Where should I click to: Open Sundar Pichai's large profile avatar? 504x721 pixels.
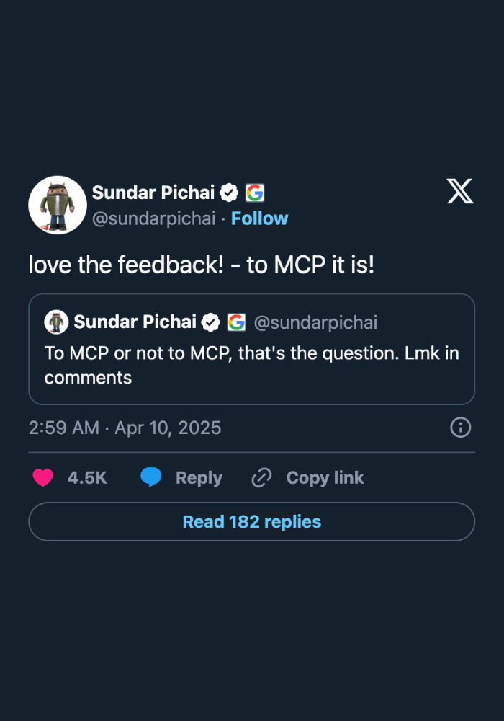58,205
